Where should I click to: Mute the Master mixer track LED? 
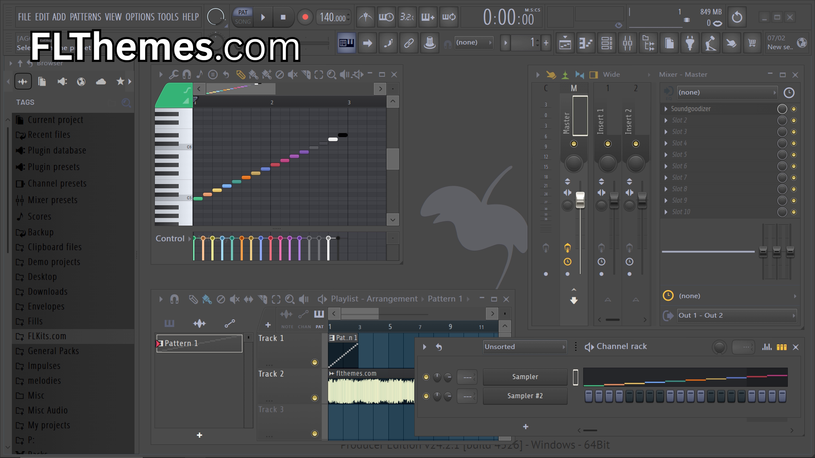(x=574, y=144)
